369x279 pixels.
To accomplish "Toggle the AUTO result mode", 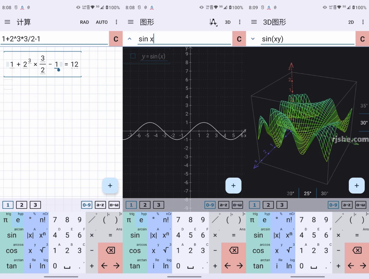I will pos(101,22).
